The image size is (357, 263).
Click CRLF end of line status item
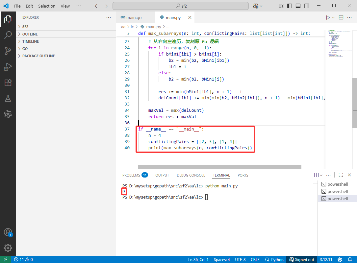click(x=255, y=260)
